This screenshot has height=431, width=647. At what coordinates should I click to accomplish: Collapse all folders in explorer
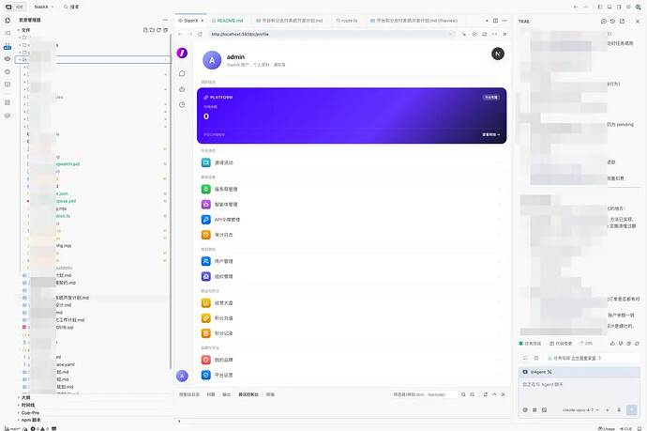[x=165, y=30]
